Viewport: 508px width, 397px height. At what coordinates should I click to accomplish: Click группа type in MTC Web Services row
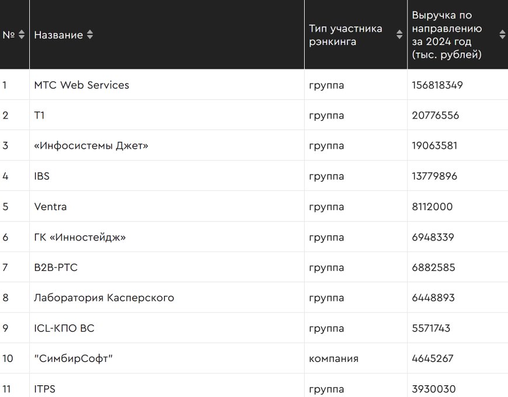click(326, 86)
